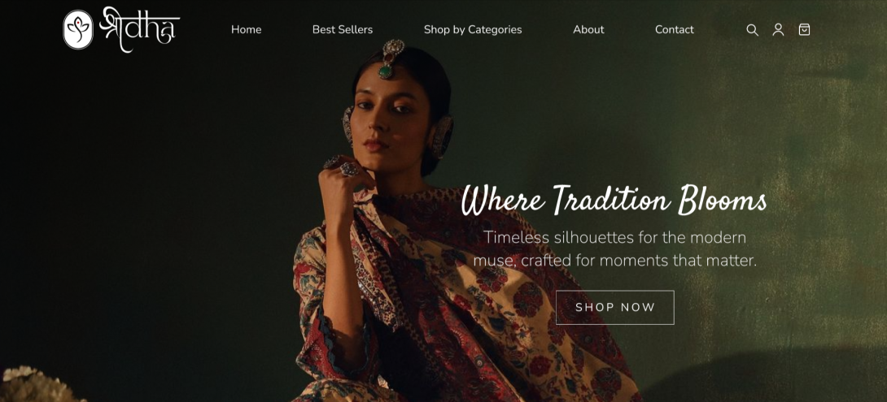Click the ornate ring on model's hand
The height and width of the screenshot is (402, 887).
pyautogui.click(x=348, y=168)
